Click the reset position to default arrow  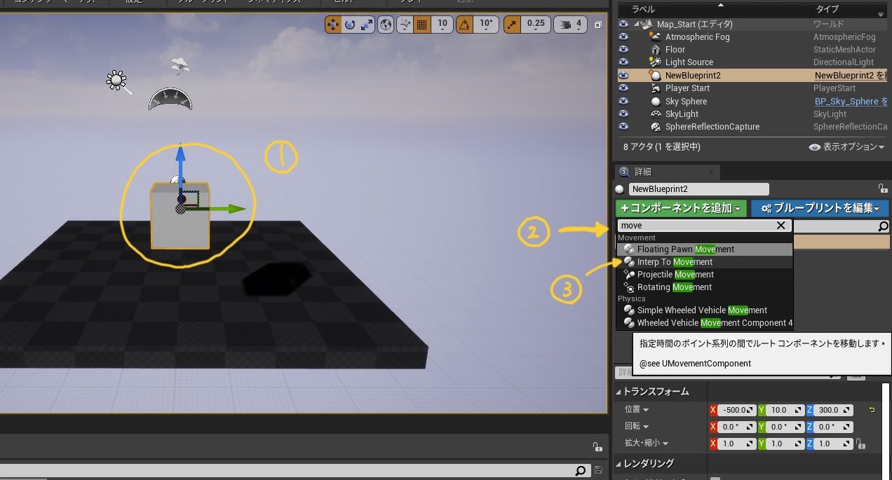pos(872,410)
